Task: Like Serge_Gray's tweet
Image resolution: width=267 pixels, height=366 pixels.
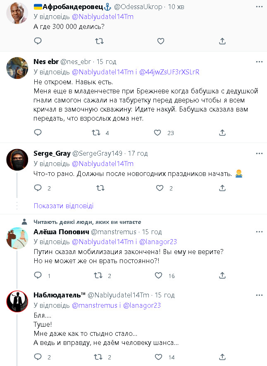Action: pos(160,188)
